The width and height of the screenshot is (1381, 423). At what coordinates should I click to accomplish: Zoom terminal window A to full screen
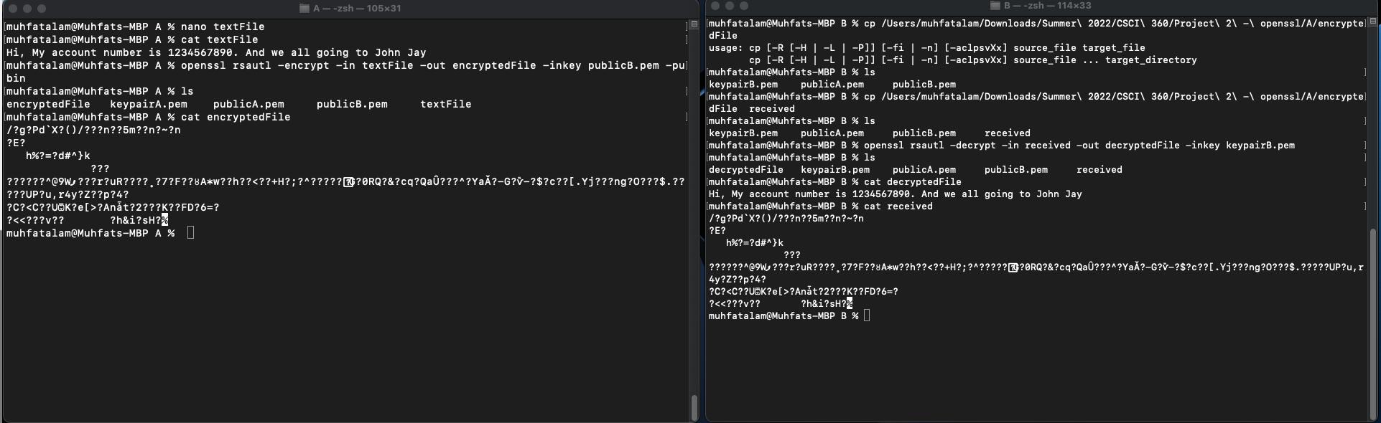[x=42, y=9]
